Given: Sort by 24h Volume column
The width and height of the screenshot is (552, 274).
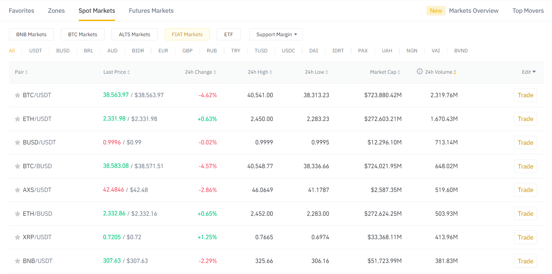Looking at the screenshot, I should click(x=441, y=72).
